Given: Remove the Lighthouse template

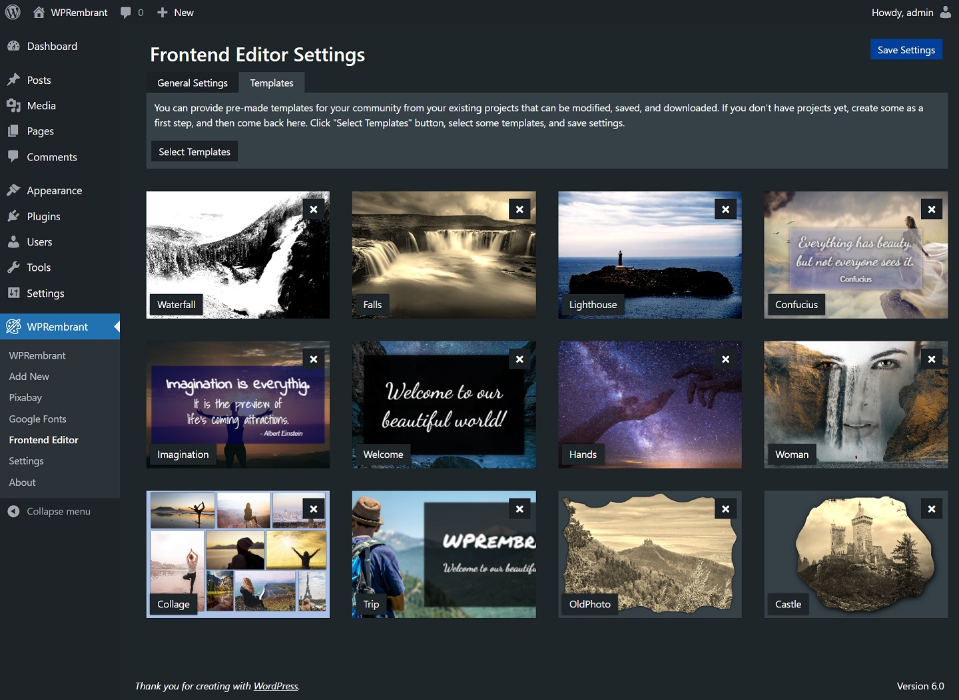Looking at the screenshot, I should pyautogui.click(x=725, y=209).
